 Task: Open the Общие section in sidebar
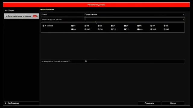[x=11, y=10]
